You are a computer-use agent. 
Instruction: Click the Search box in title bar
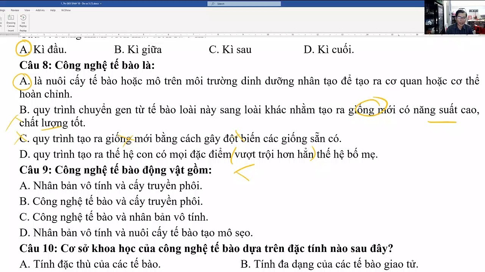(x=244, y=4)
